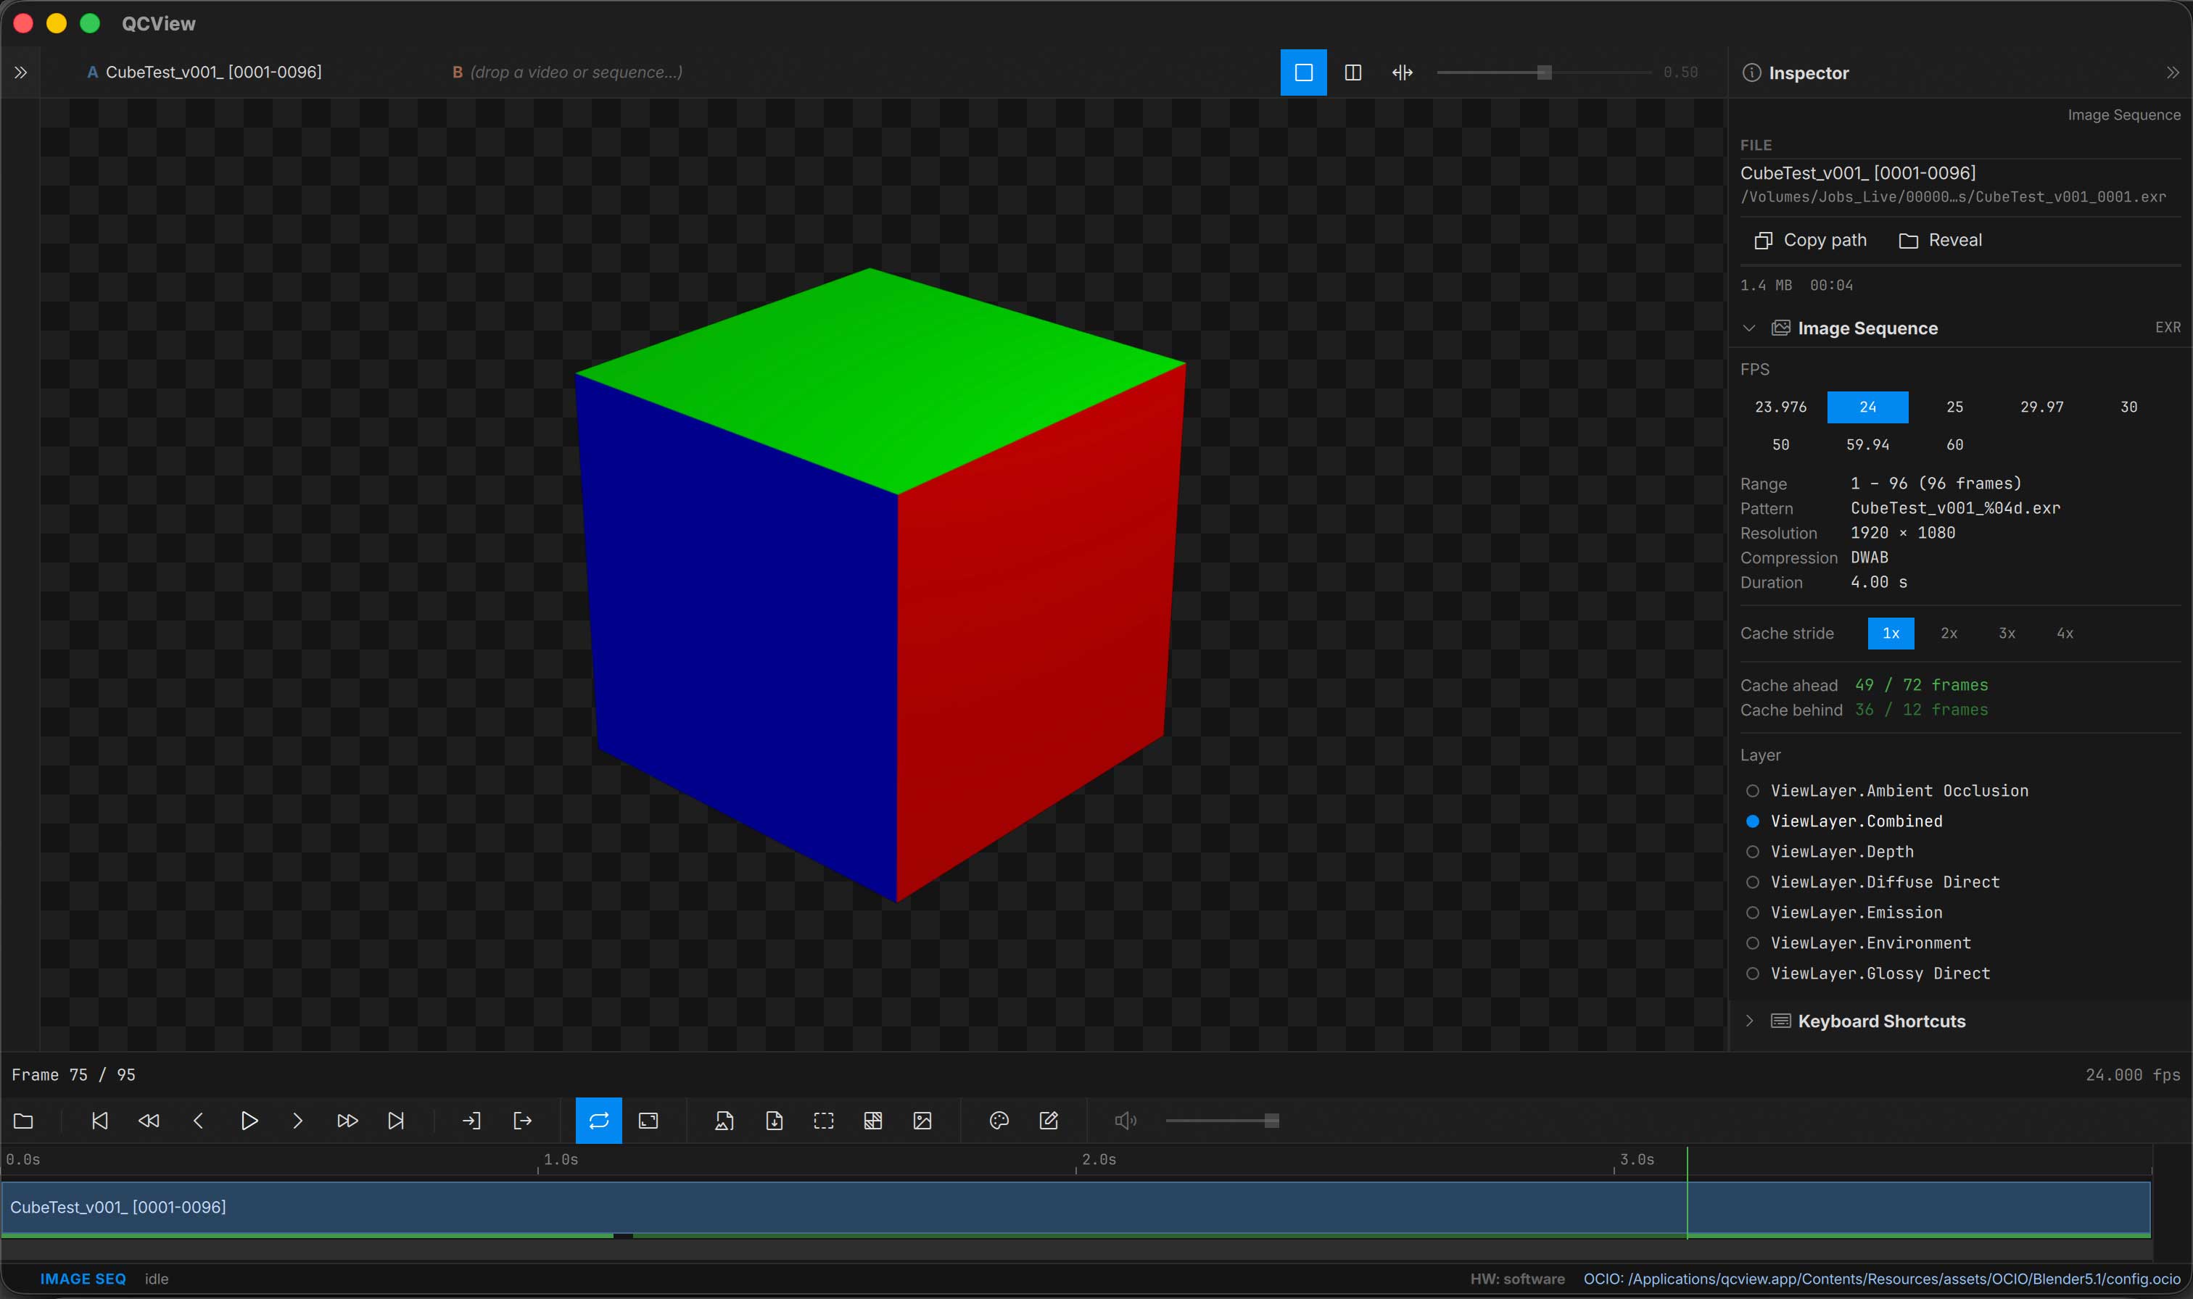The width and height of the screenshot is (2193, 1299).
Task: Click the dashed selection rectangle icon
Action: coord(824,1121)
